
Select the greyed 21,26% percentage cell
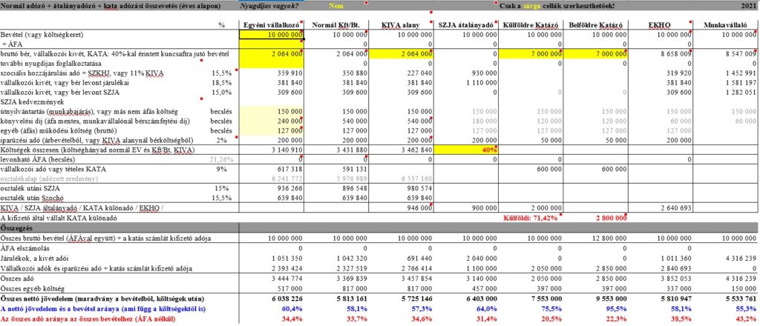(x=221, y=159)
